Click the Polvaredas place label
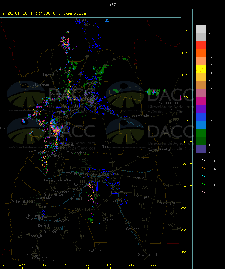Image resolution: width=225 pixels, height=269 pixels. 40,84
